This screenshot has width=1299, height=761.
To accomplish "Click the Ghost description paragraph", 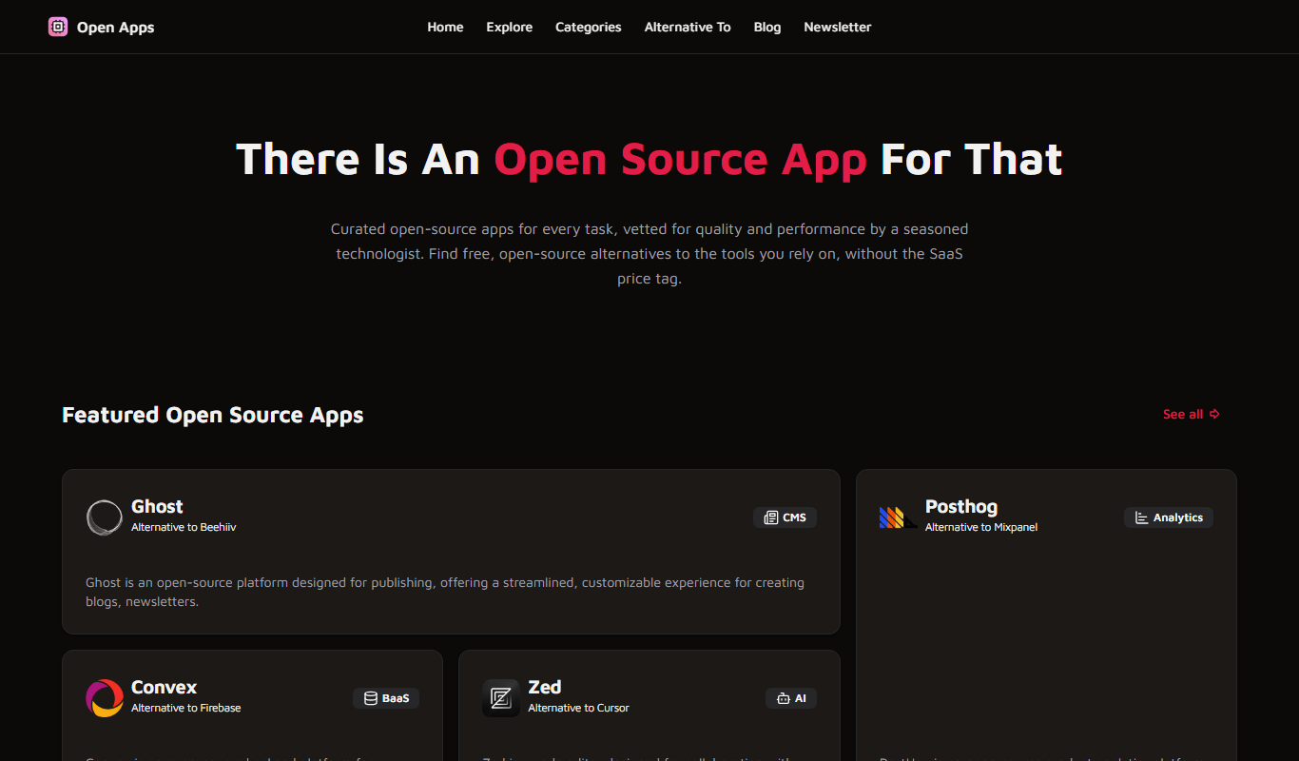I will tap(445, 592).
